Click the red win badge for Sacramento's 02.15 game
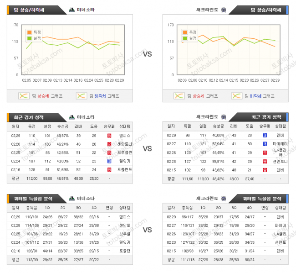Screen dimensions: 296x273 tap(265, 169)
